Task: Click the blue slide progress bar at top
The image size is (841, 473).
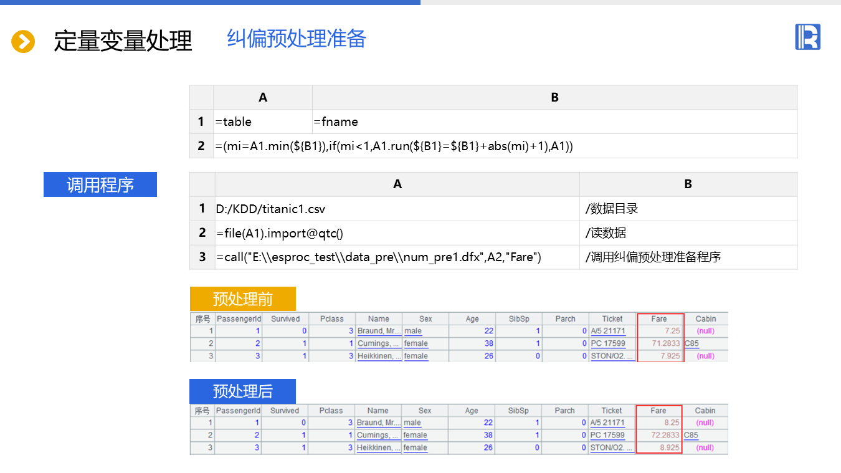Action: (x=210, y=2)
